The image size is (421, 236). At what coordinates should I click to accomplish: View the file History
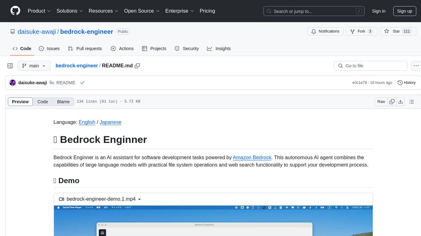[406, 83]
